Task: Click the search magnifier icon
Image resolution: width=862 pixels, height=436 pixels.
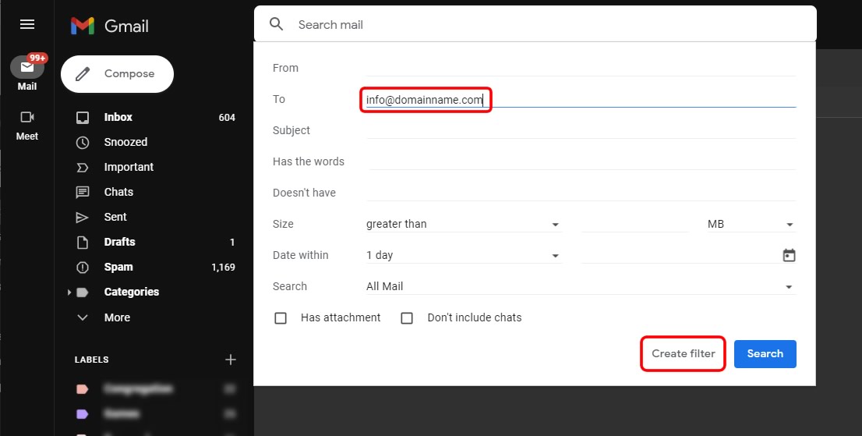Action: [x=277, y=24]
